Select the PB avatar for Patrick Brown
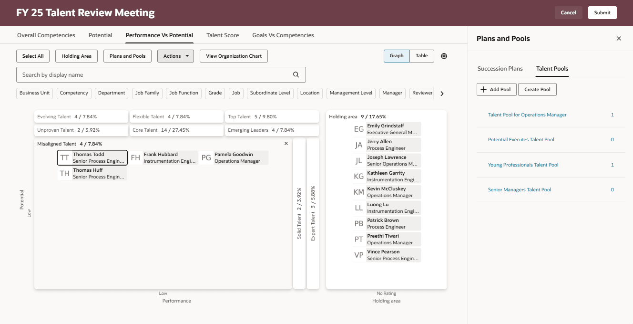 pyautogui.click(x=359, y=223)
